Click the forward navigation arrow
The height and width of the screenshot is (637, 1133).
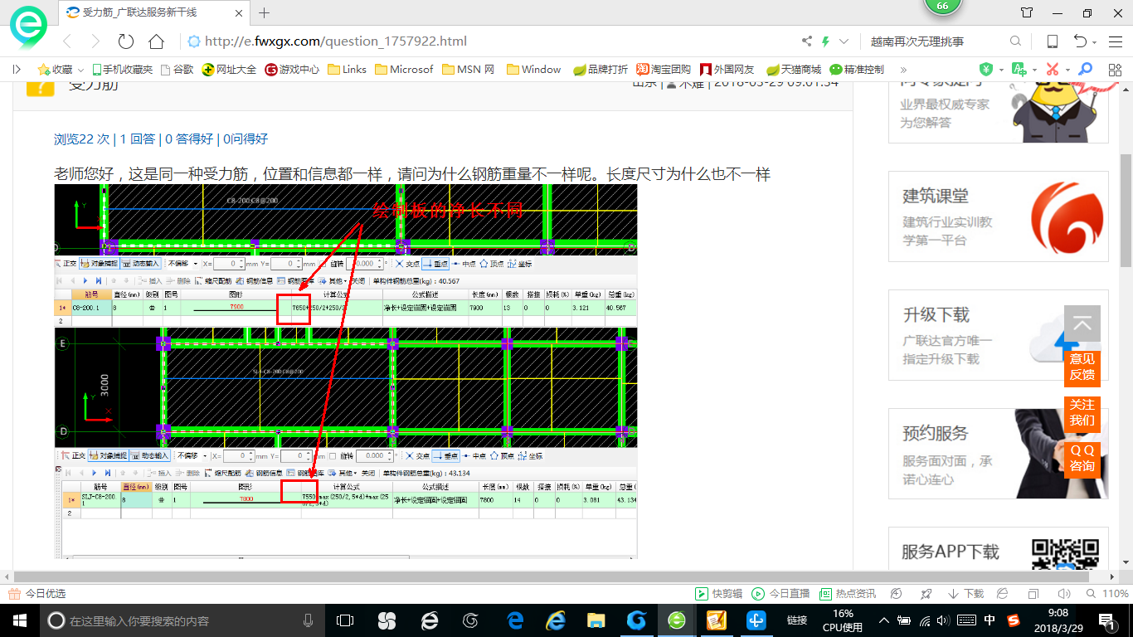click(95, 41)
